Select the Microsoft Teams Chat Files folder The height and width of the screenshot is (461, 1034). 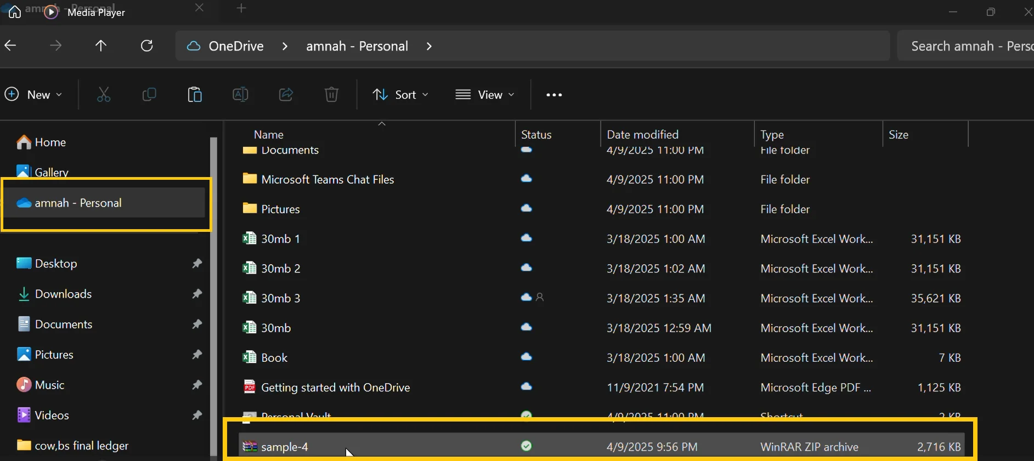coord(327,179)
